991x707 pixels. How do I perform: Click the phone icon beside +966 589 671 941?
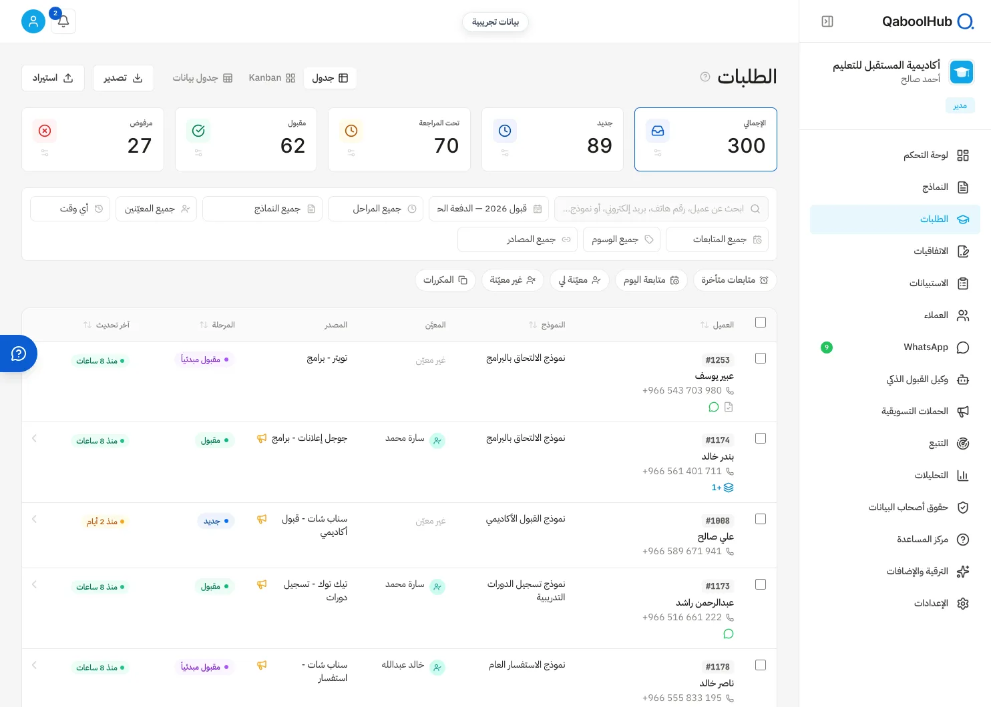(729, 552)
